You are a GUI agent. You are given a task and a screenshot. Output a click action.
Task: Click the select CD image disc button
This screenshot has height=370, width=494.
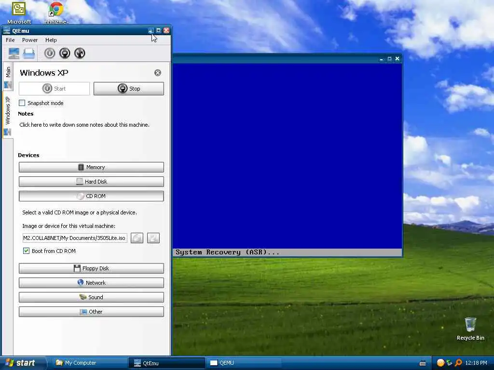click(x=137, y=238)
